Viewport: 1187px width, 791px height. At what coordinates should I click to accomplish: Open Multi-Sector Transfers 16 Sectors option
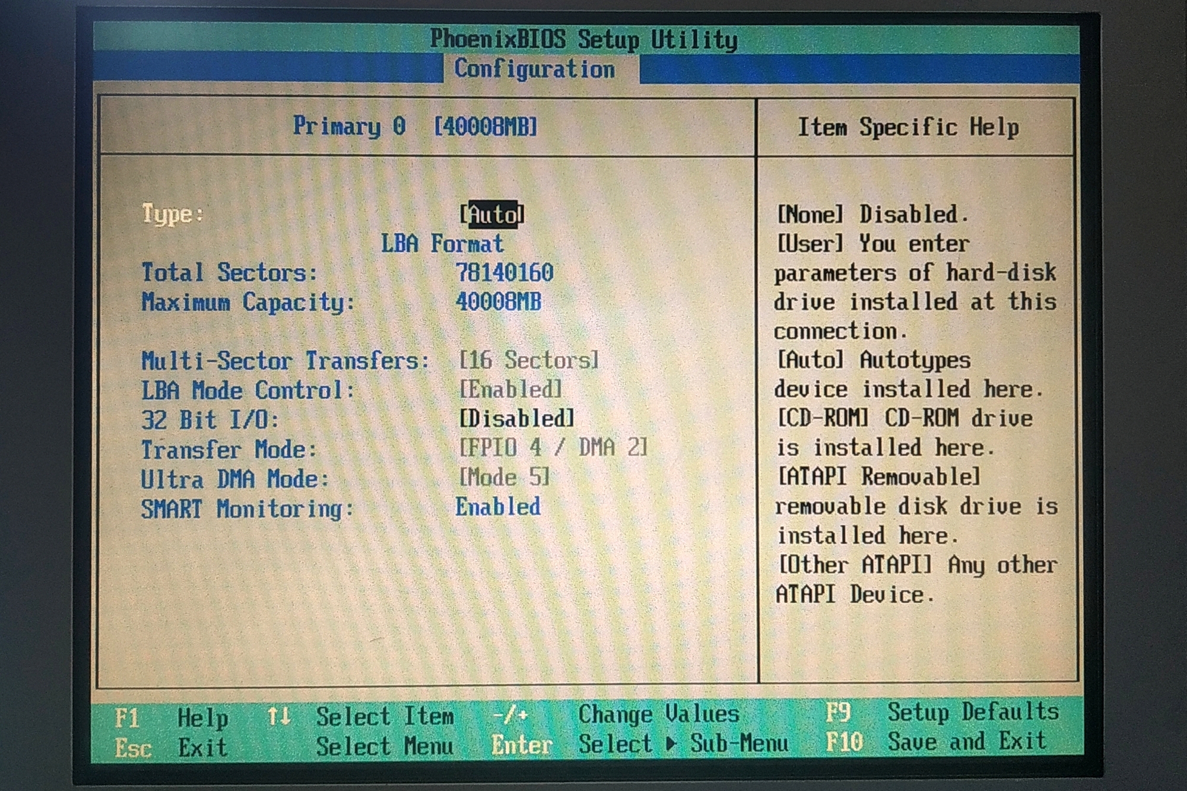click(529, 360)
